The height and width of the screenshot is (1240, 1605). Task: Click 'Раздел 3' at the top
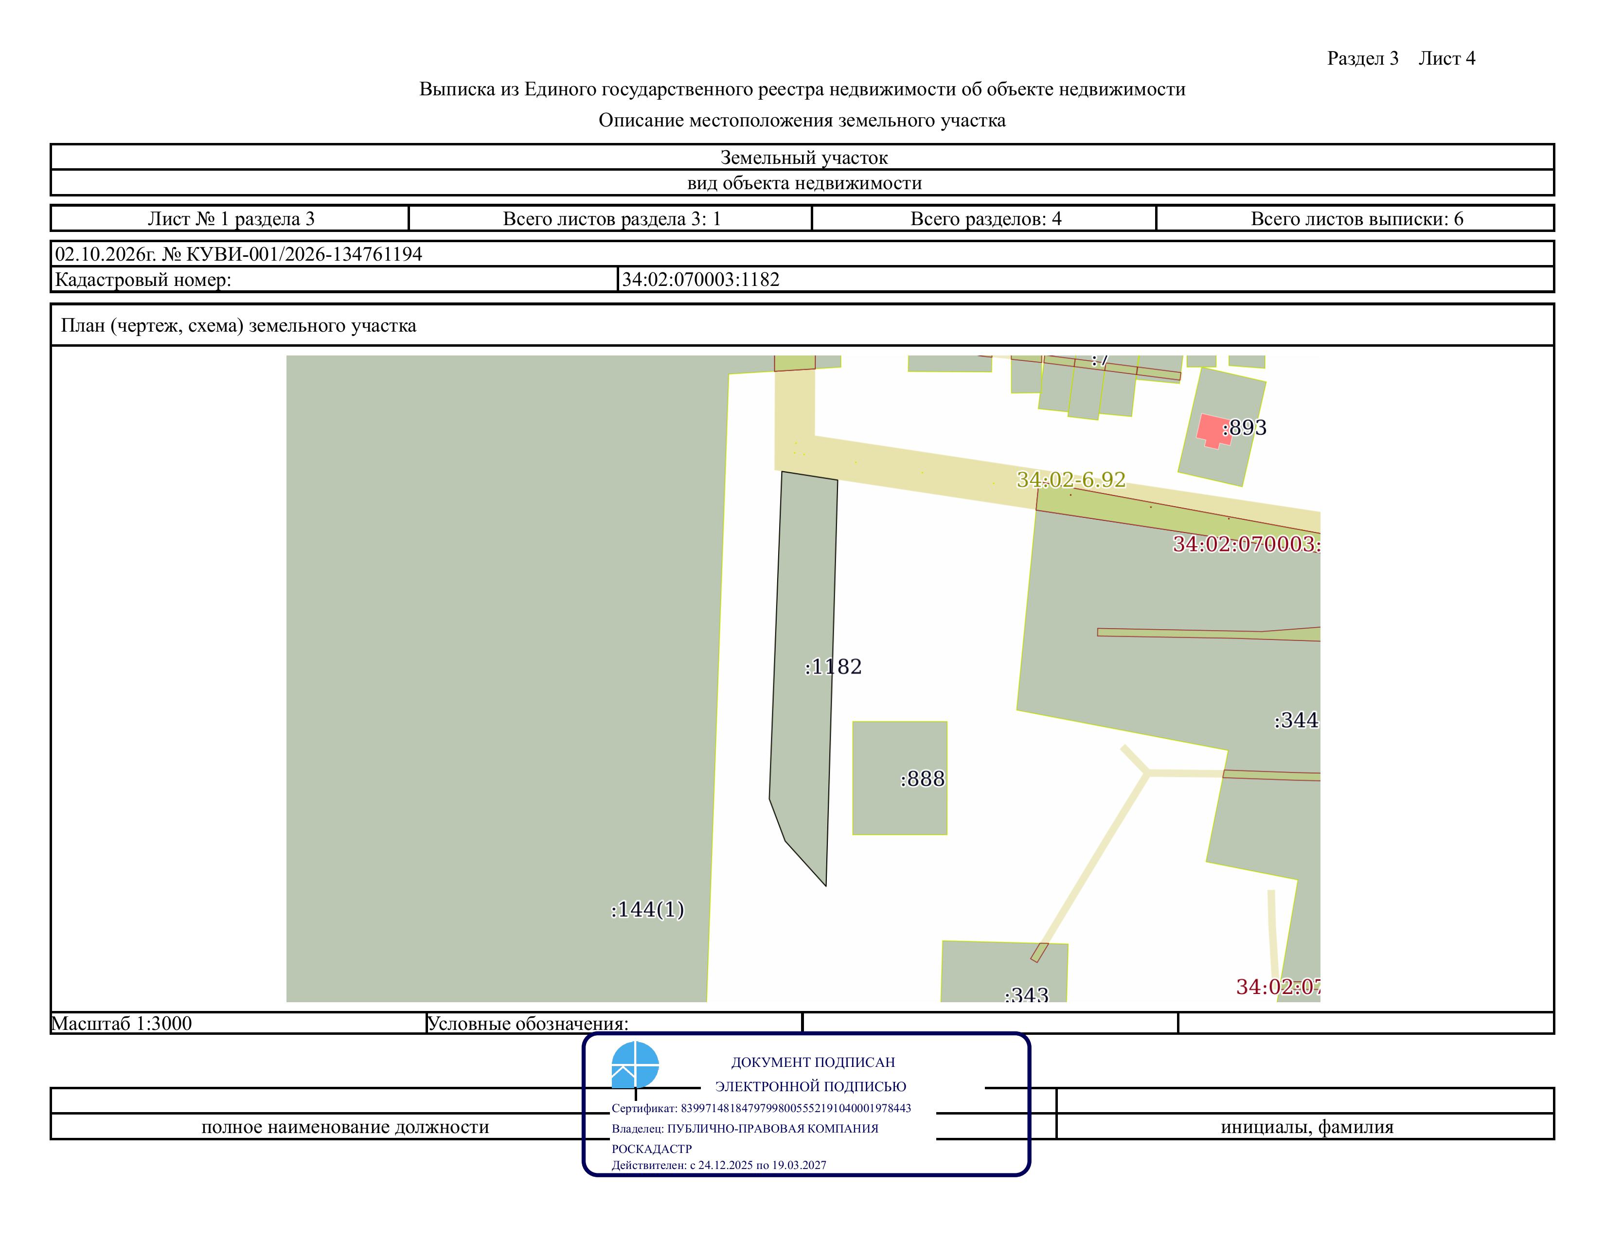(1362, 59)
